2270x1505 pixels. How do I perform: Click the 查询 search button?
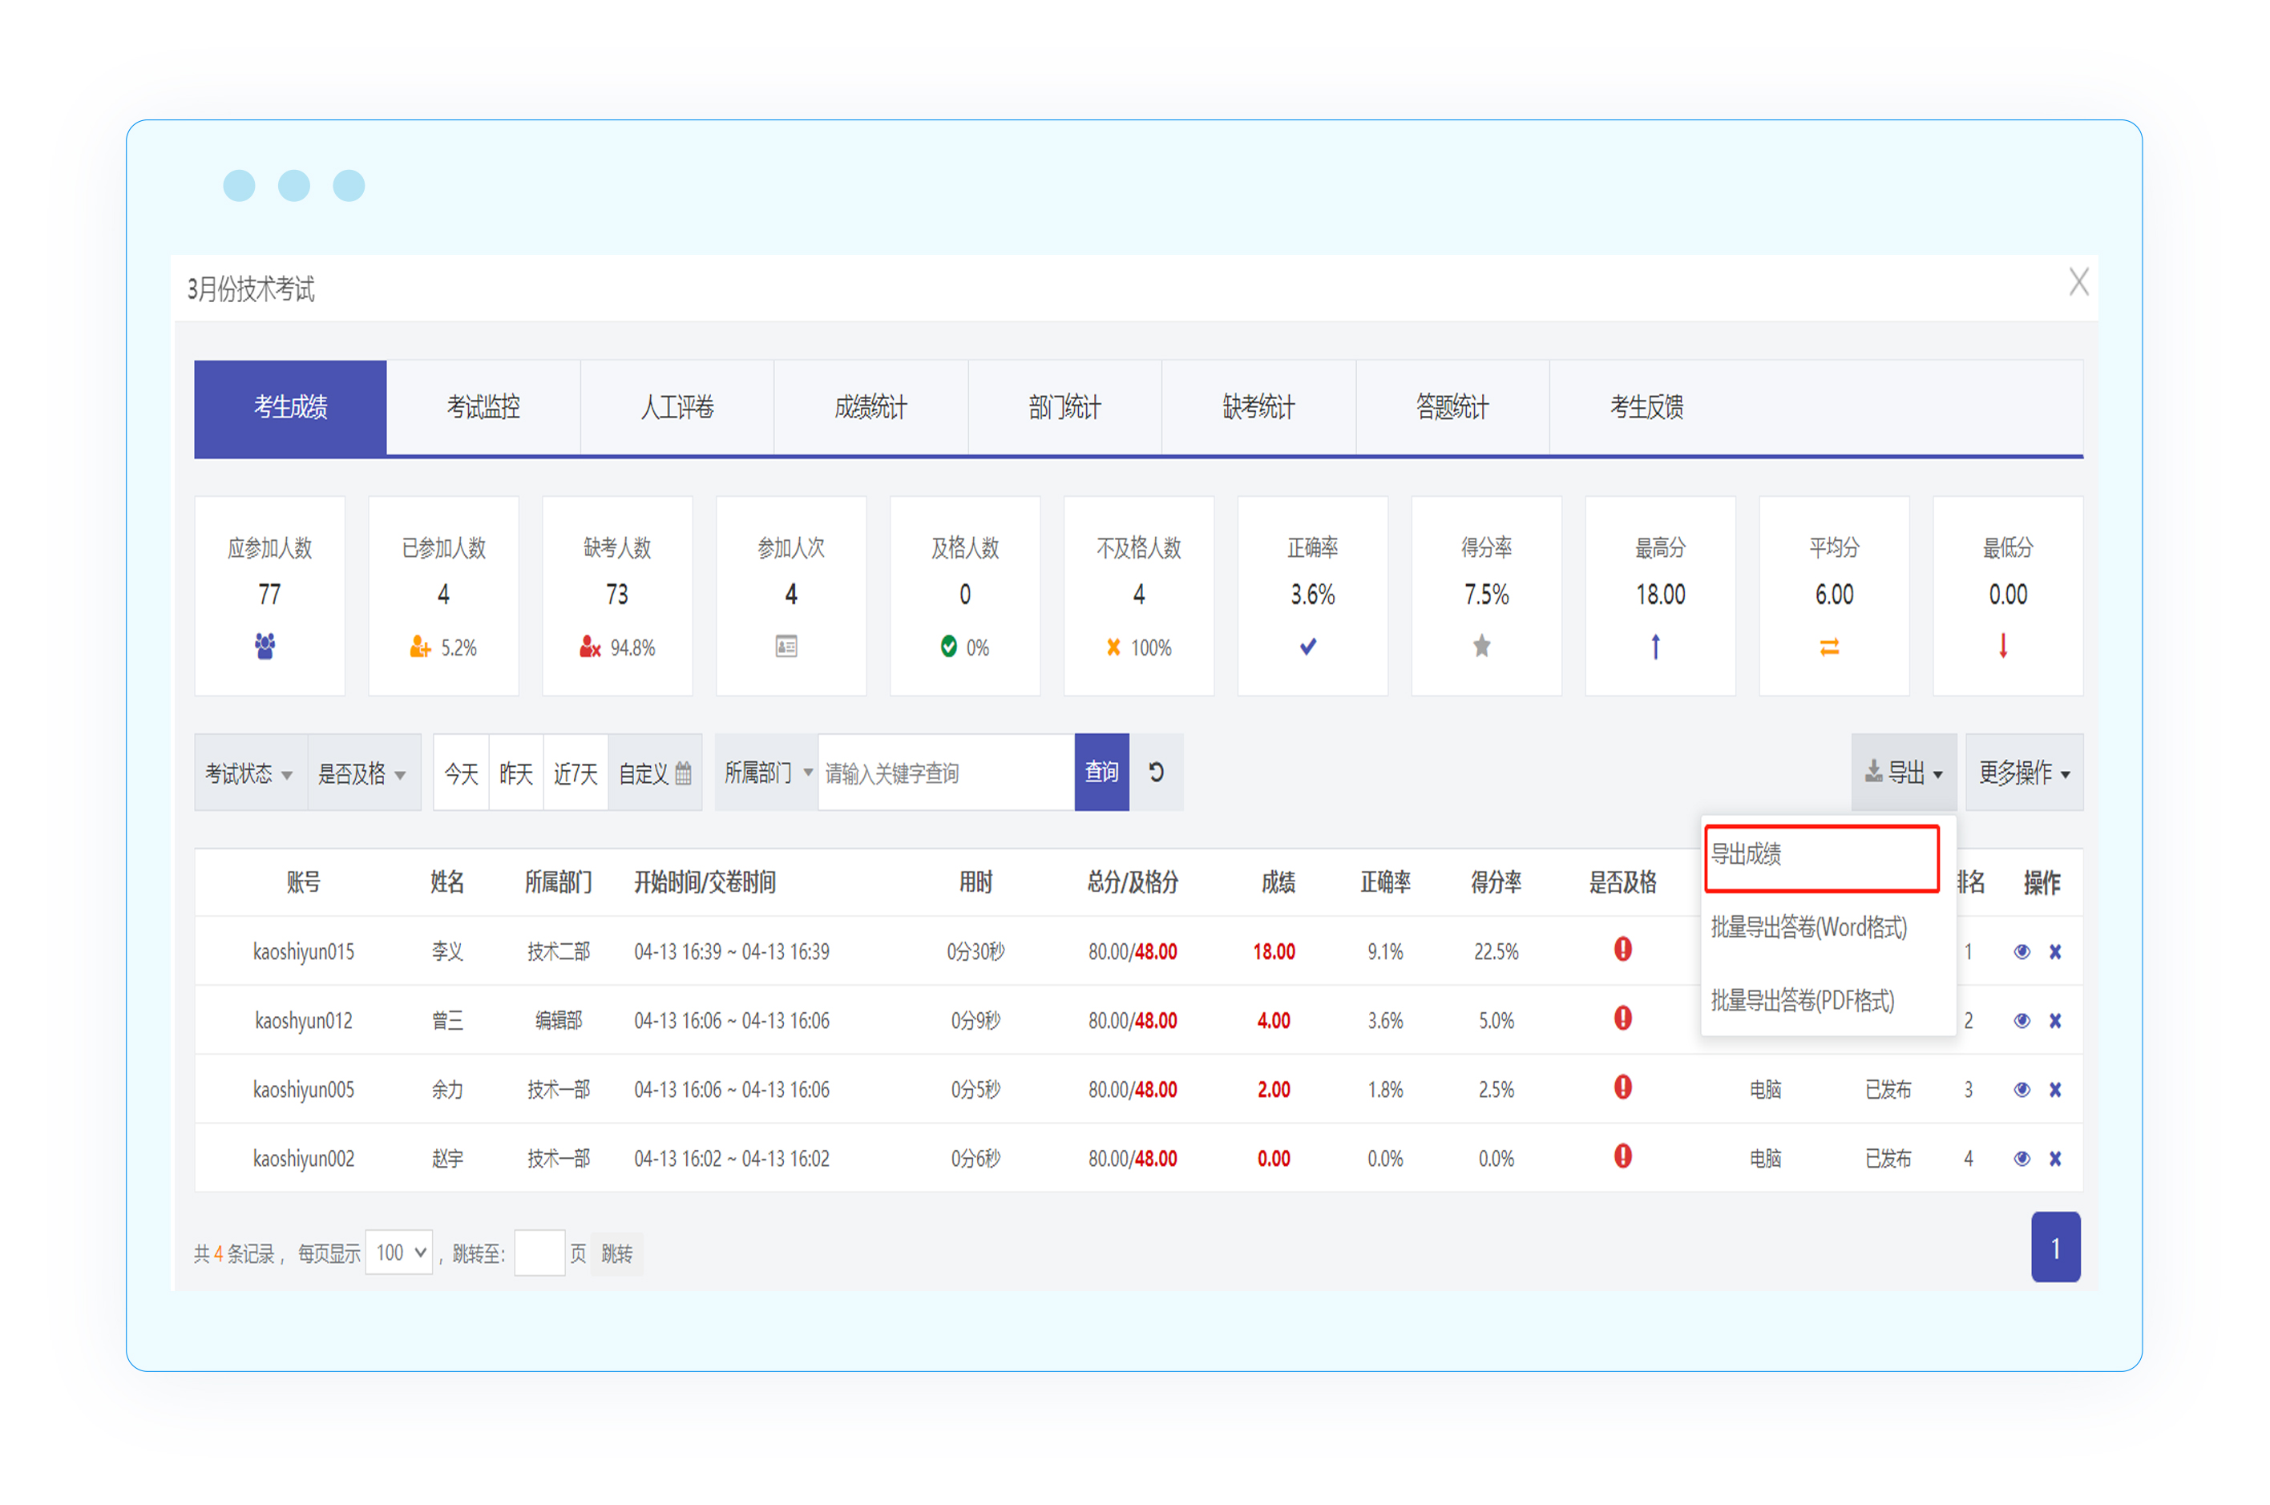click(1101, 773)
